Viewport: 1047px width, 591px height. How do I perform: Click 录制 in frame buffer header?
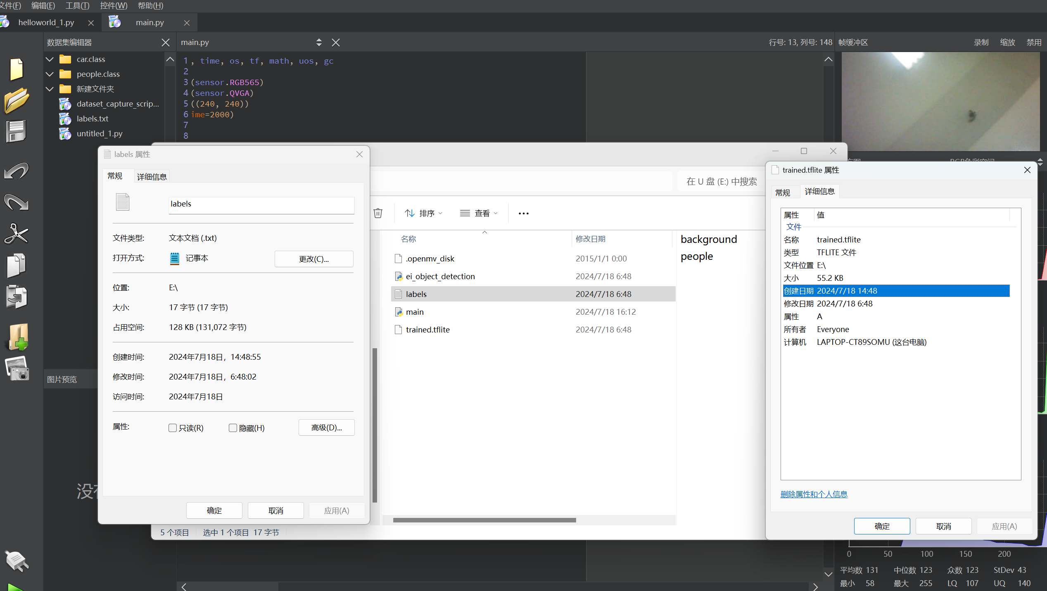pos(981,43)
